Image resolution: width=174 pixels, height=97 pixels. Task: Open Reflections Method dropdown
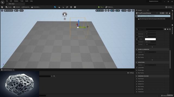coord(150,65)
